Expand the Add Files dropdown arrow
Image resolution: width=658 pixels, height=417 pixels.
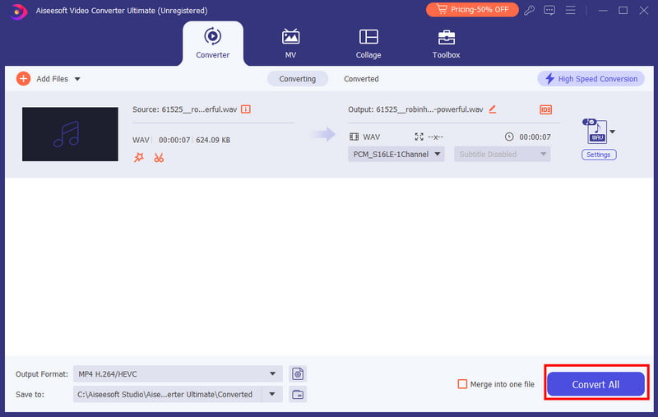point(77,79)
